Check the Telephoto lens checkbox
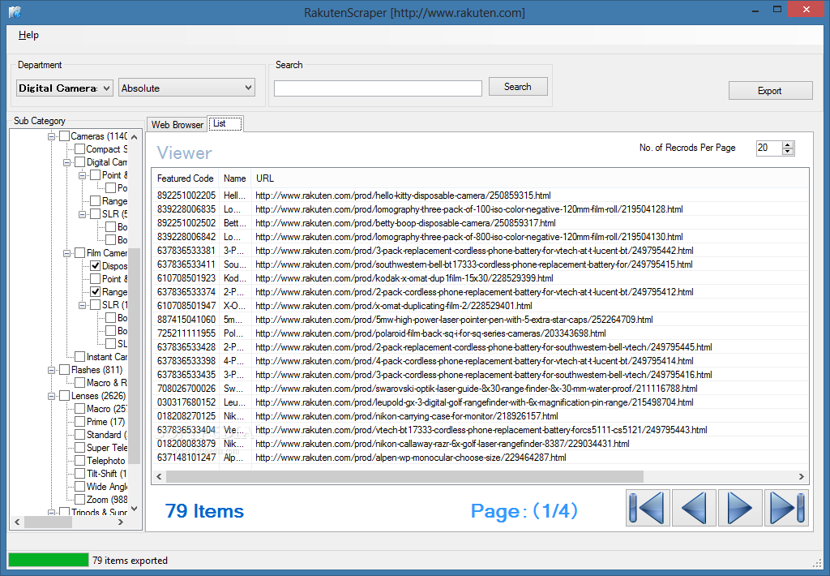Image resolution: width=830 pixels, height=576 pixels. (80, 461)
